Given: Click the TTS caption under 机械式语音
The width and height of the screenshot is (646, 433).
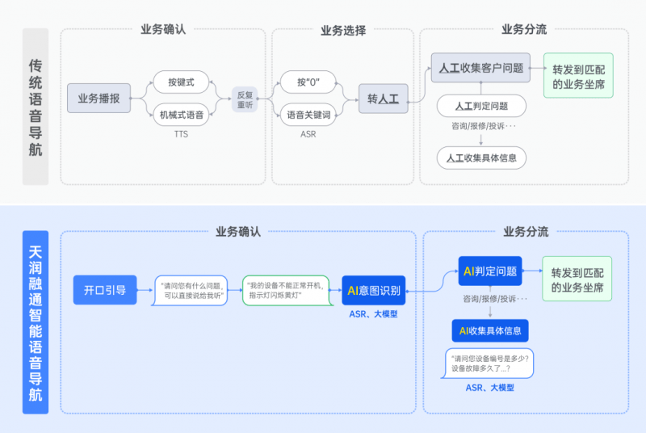Looking at the screenshot, I should [181, 134].
